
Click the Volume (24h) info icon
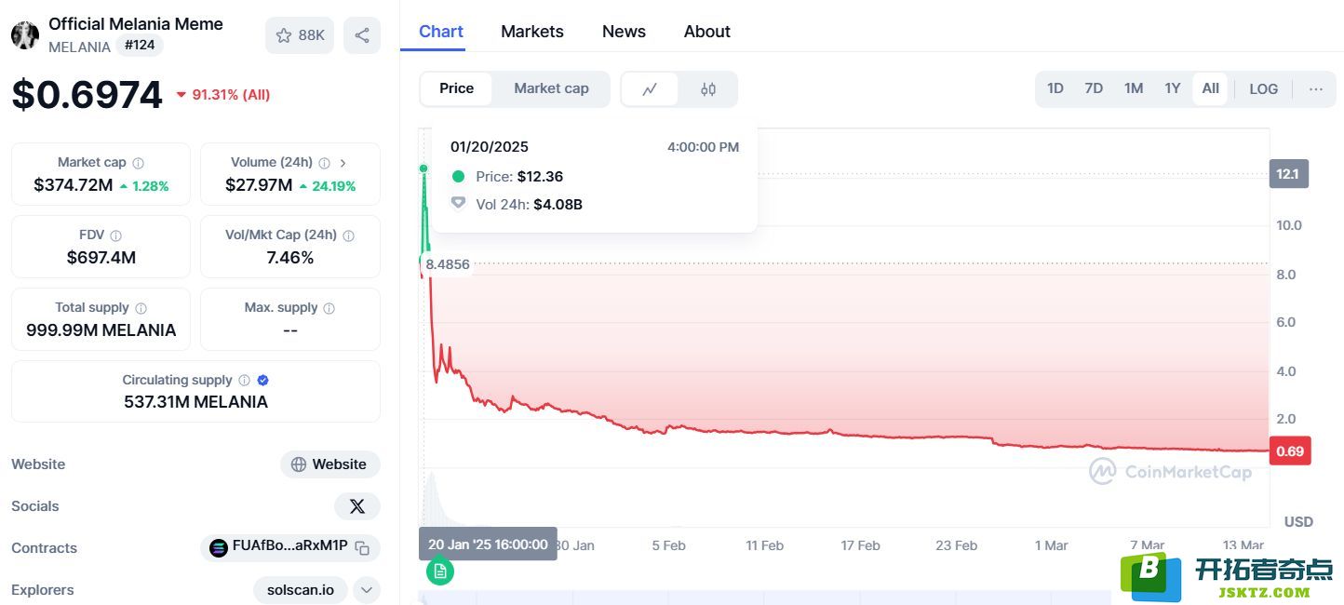point(324,163)
